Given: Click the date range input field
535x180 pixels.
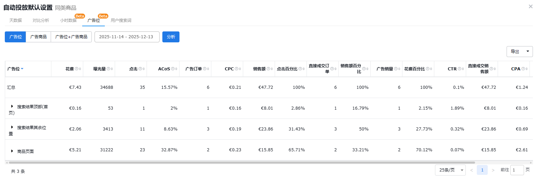Looking at the screenshot, I should 127,37.
